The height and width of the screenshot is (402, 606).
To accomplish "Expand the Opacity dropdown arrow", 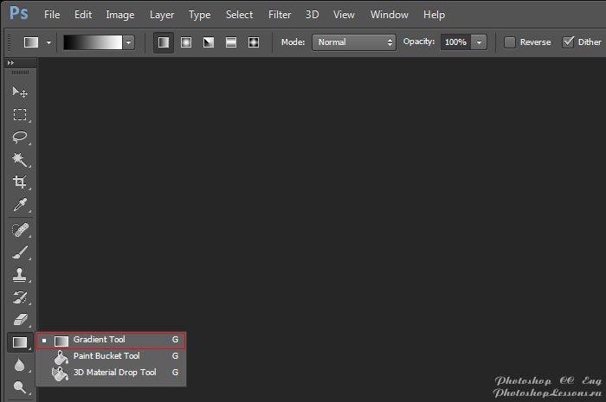I will [x=479, y=41].
